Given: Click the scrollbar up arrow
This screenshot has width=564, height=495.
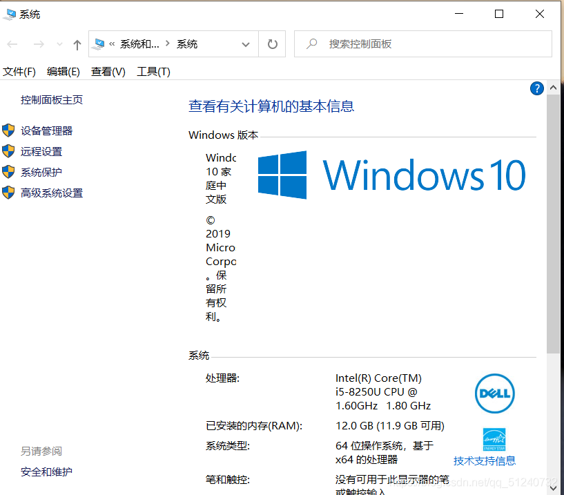Looking at the screenshot, I should coord(553,88).
